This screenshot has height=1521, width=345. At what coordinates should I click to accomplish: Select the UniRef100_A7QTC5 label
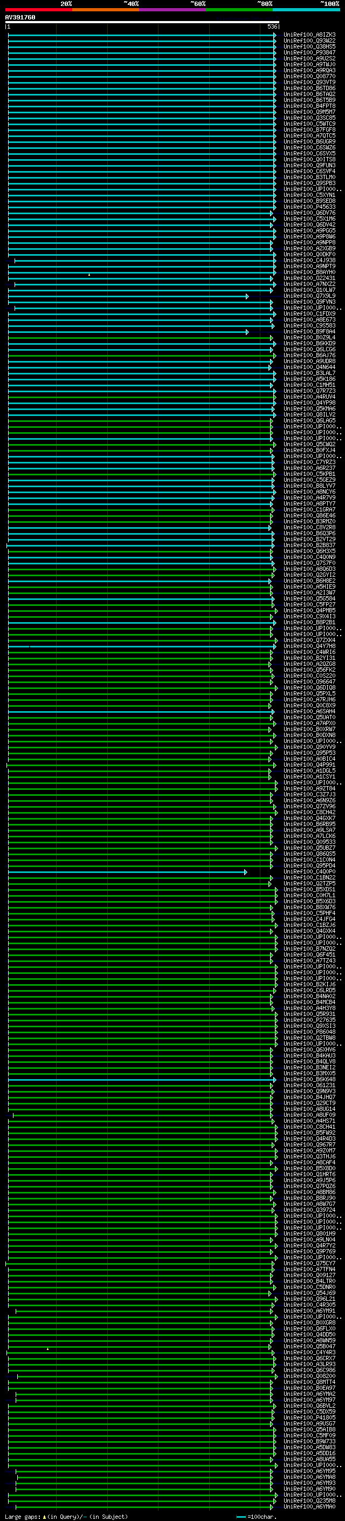coord(309,136)
